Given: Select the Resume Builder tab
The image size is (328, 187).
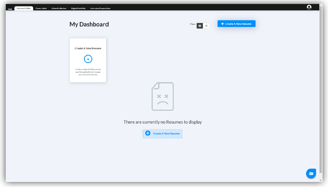Looking at the screenshot, I should 23,8.
